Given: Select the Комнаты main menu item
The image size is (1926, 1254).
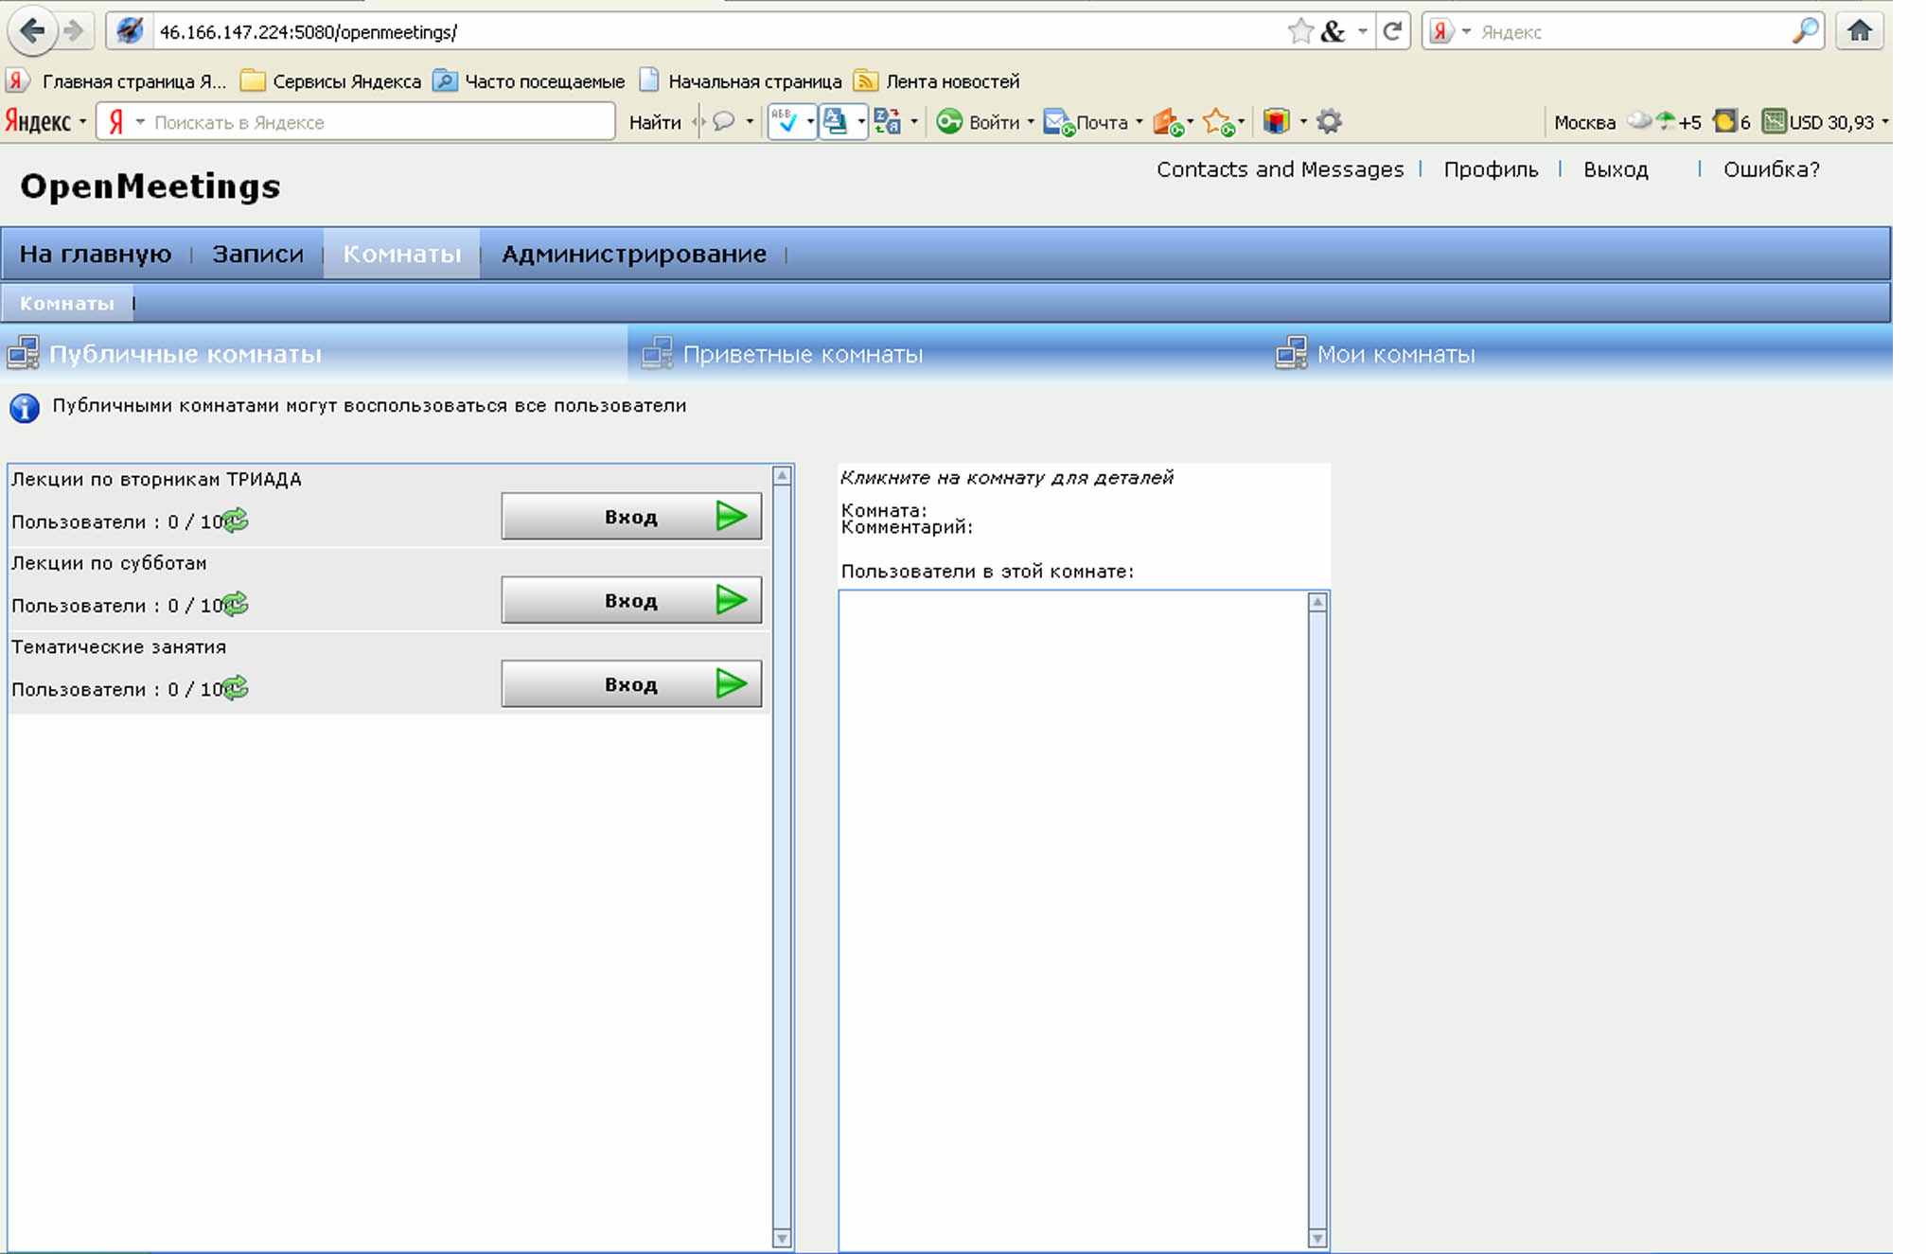Looking at the screenshot, I should (x=401, y=254).
